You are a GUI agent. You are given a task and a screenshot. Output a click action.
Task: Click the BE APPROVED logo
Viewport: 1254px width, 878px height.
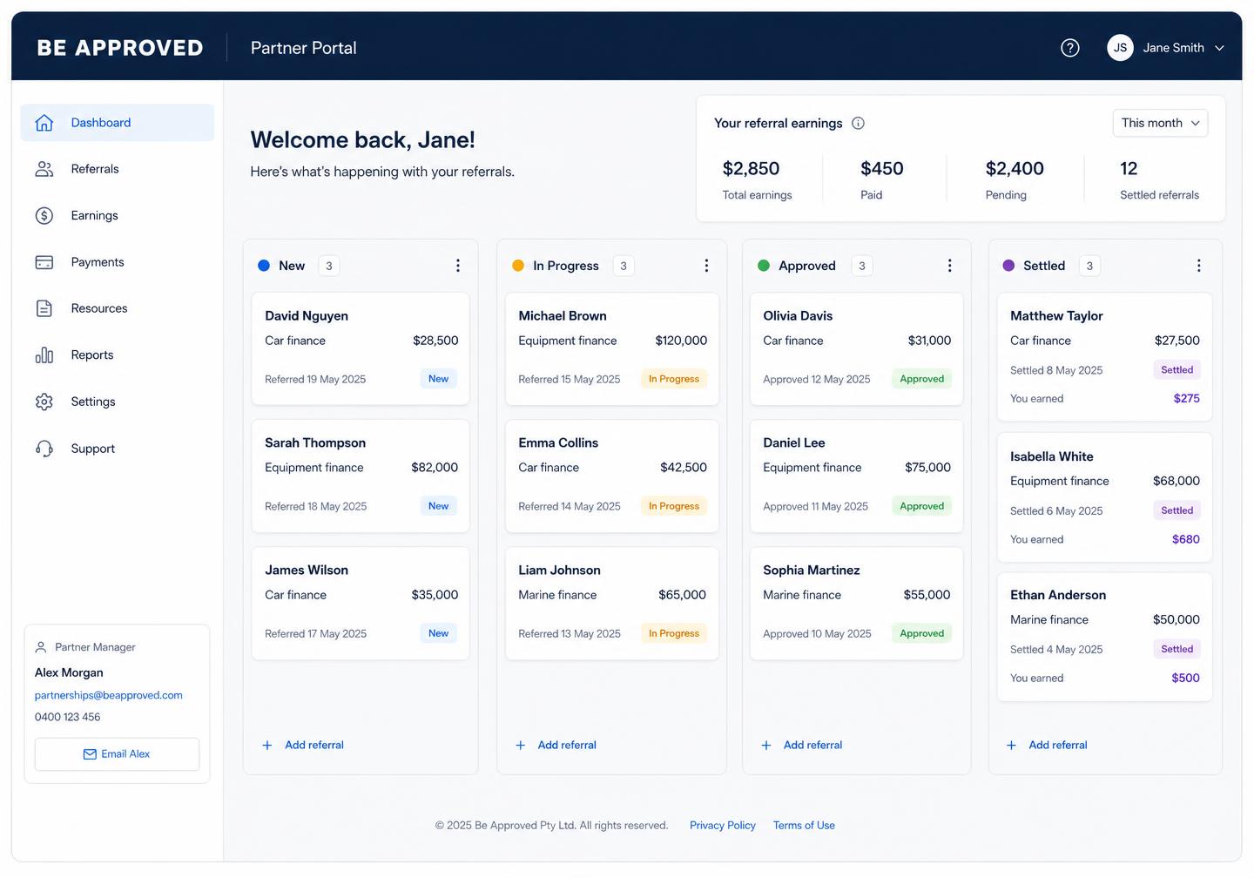click(x=120, y=48)
